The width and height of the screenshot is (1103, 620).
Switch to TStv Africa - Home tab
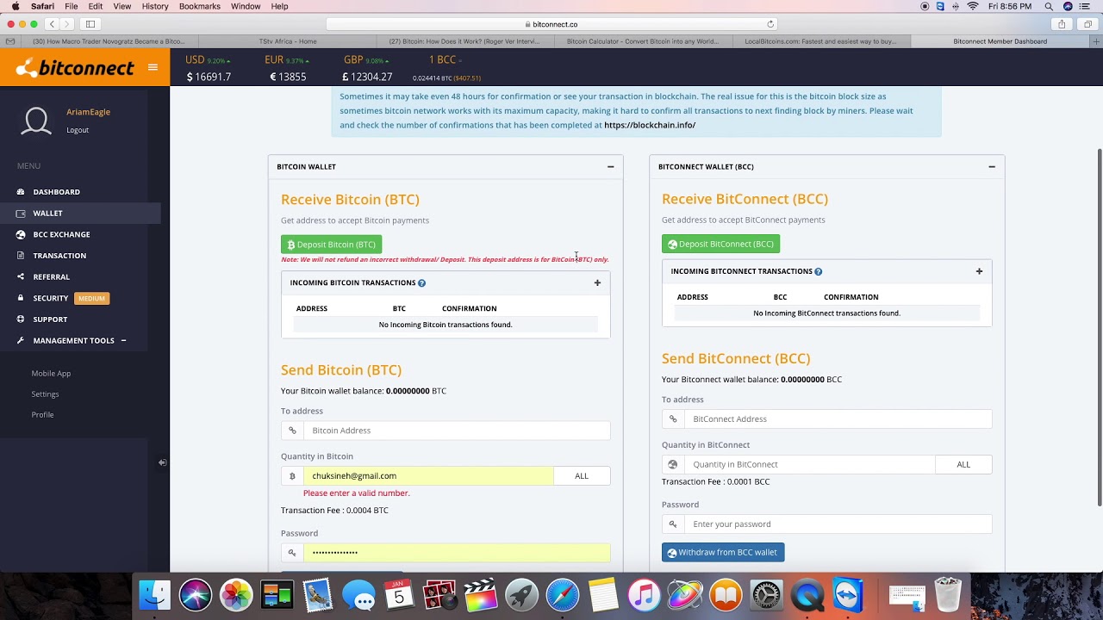point(288,41)
